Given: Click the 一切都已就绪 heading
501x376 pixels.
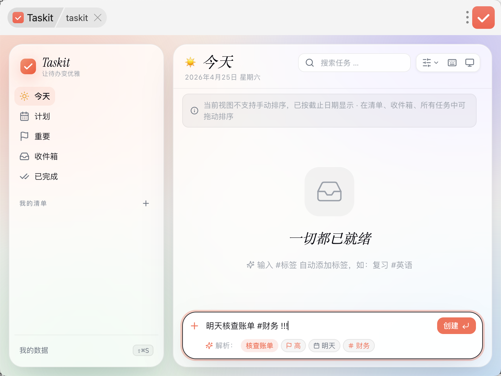Looking at the screenshot, I should pos(330,239).
